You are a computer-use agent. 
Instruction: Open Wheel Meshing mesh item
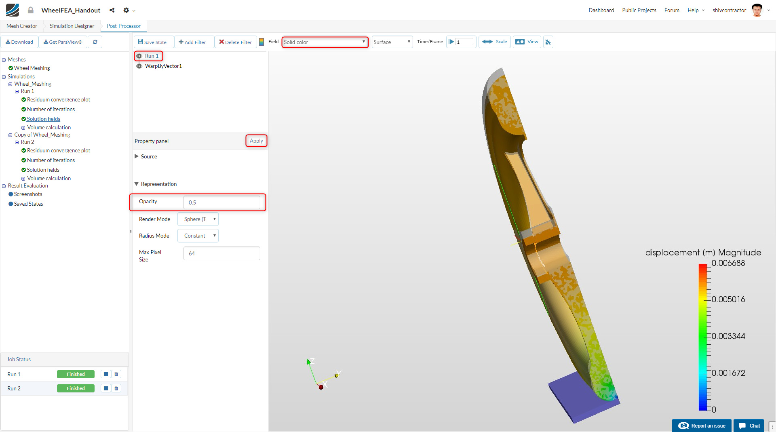(x=32, y=68)
